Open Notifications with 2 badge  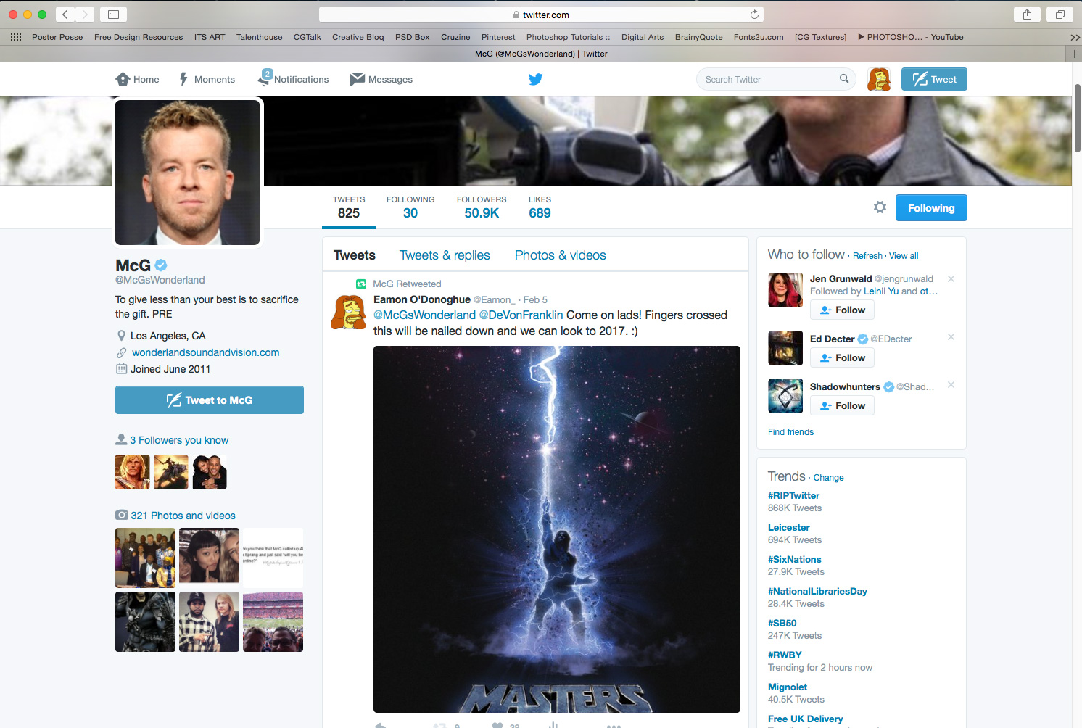click(294, 79)
